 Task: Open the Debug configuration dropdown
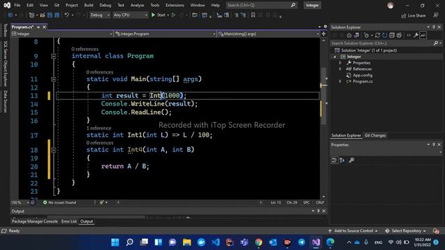click(100, 15)
